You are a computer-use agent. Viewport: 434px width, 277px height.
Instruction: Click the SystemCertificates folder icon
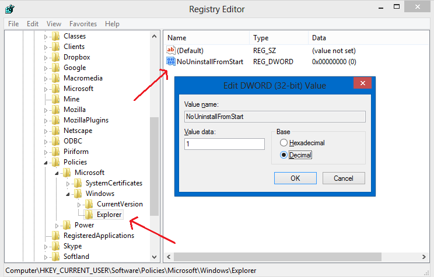pyautogui.click(x=78, y=183)
